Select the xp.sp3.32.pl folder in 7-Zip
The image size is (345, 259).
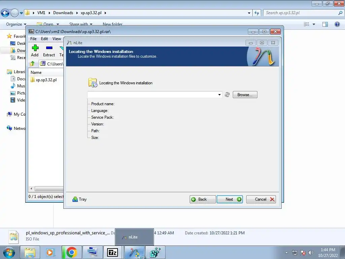click(x=43, y=80)
